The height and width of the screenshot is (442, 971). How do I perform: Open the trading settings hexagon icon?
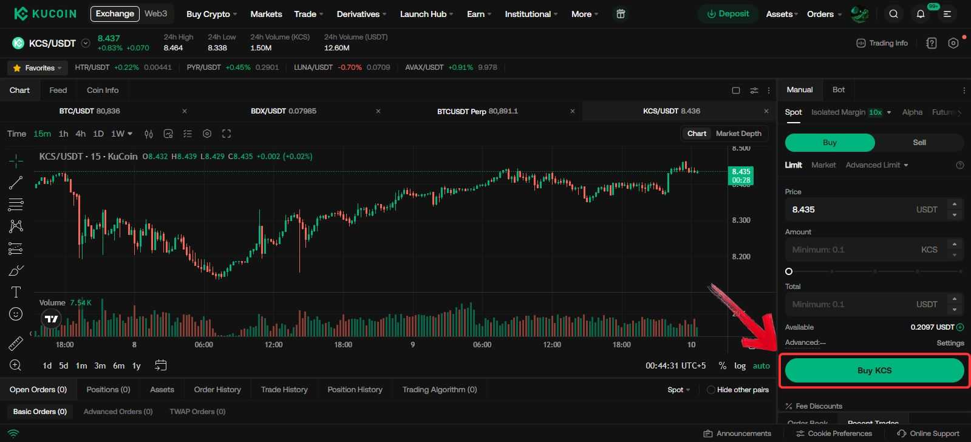(x=953, y=43)
